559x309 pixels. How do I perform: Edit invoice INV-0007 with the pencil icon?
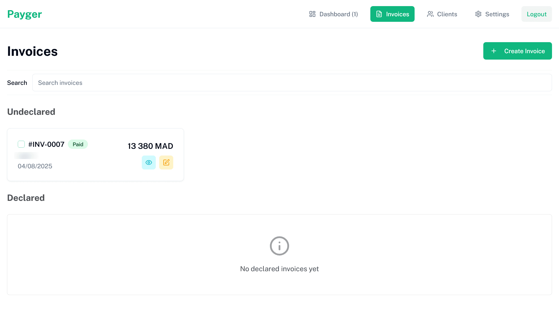(x=166, y=162)
